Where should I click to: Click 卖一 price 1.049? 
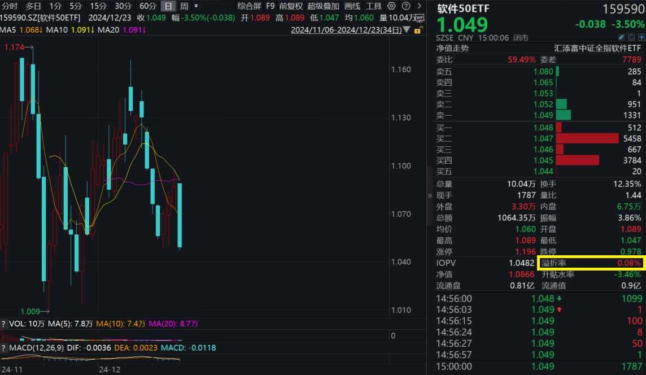tap(543, 115)
